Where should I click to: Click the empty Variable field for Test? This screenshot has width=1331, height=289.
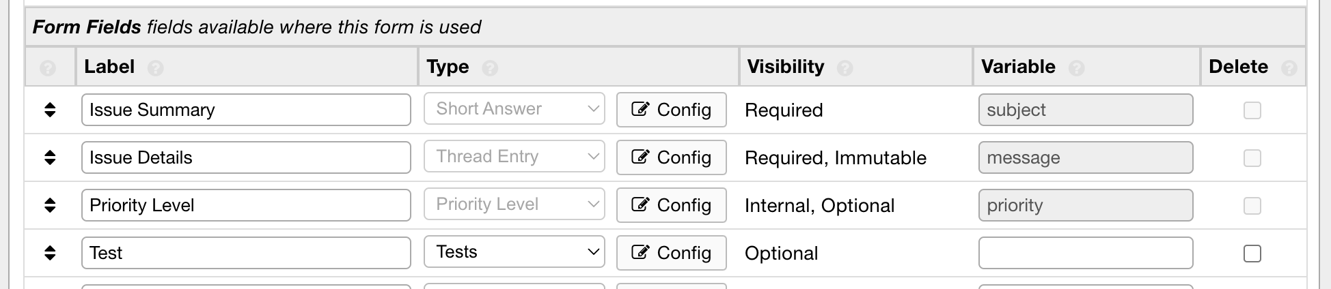tap(1086, 253)
